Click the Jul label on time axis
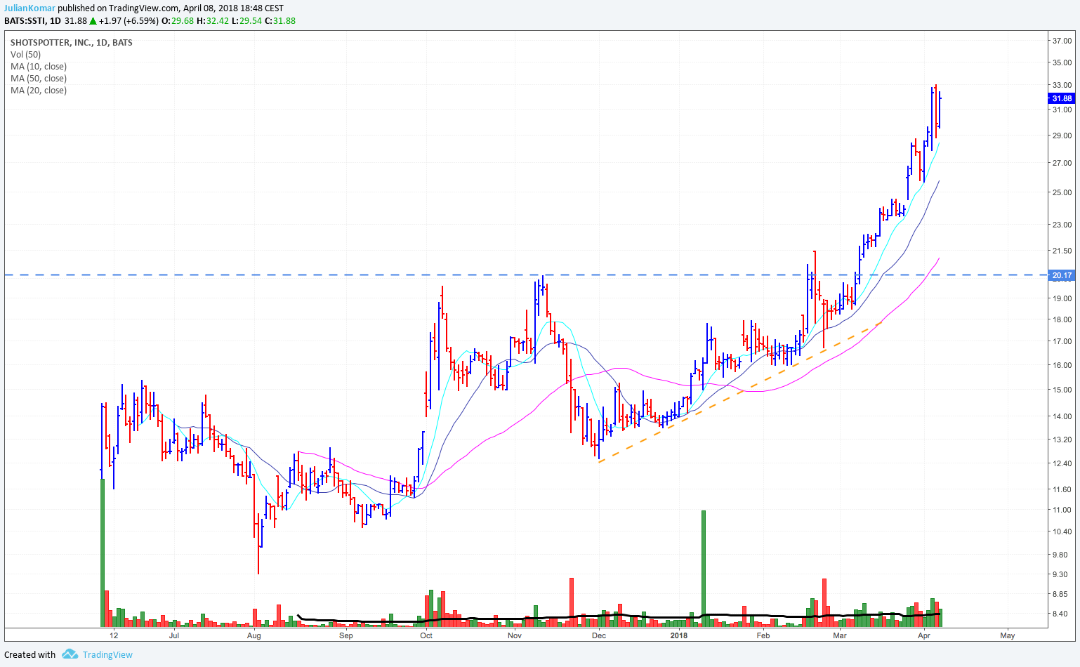The height and width of the screenshot is (667, 1080). pyautogui.click(x=174, y=635)
